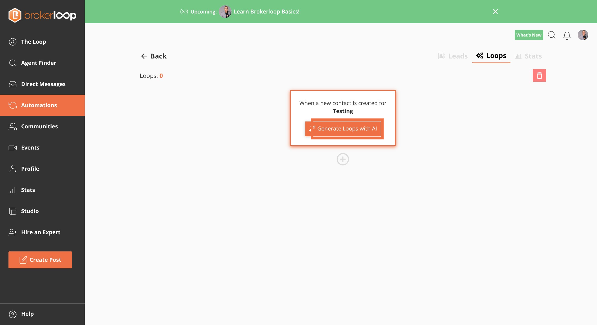Screen dimensions: 597x325
Task: Click the Create Post button
Action: [x=40, y=260]
